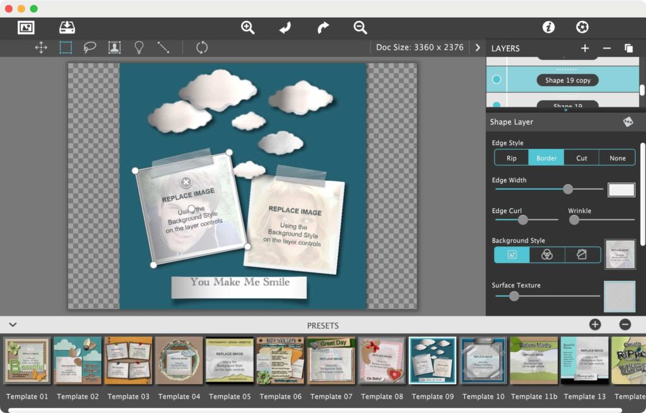Toggle visibility of the Shape 19 layer

496,105
